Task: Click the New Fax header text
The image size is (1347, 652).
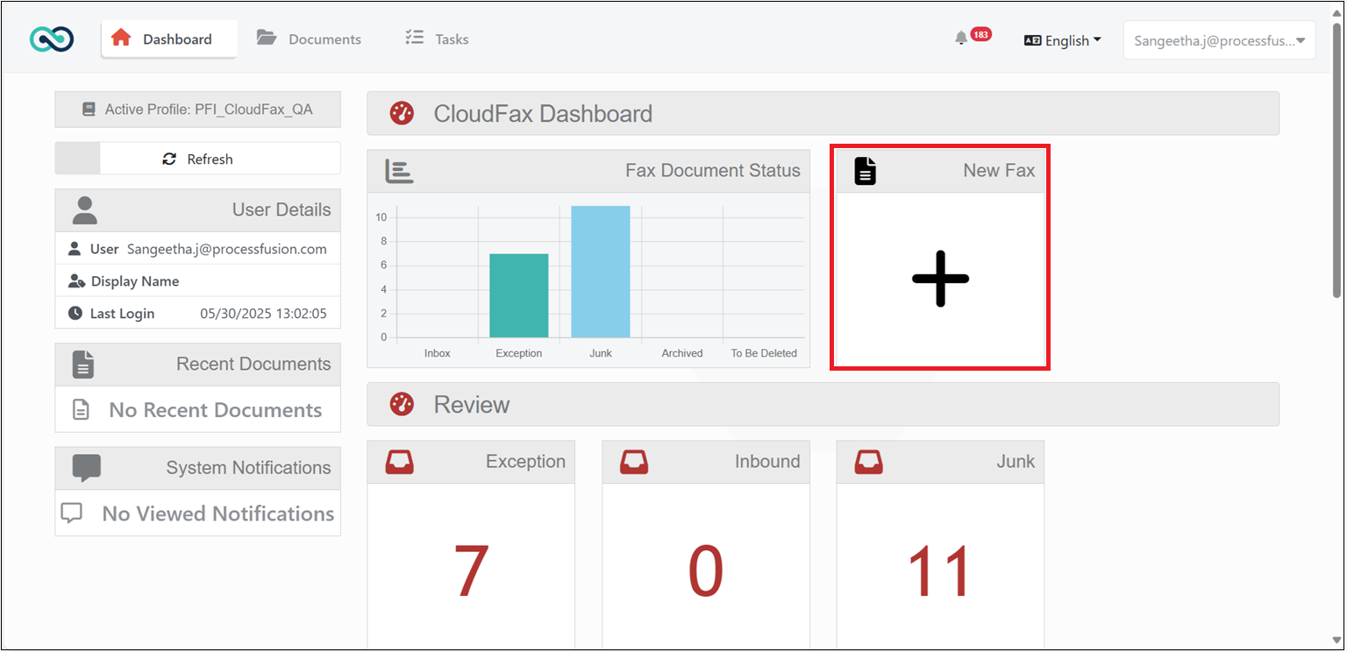Action: pos(999,171)
